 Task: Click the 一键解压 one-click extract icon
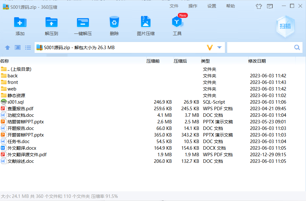point(83,23)
